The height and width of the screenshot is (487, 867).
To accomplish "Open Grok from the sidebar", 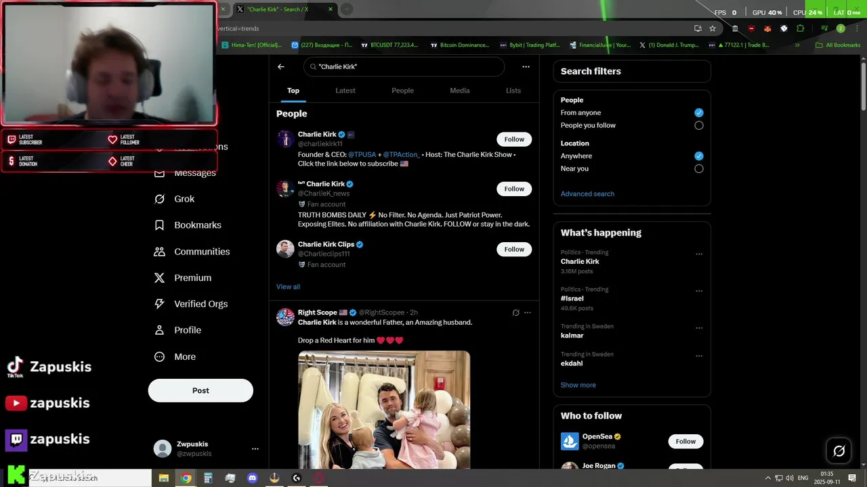I will pos(175,199).
